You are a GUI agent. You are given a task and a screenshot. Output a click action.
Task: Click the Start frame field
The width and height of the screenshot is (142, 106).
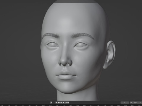pos(137,102)
